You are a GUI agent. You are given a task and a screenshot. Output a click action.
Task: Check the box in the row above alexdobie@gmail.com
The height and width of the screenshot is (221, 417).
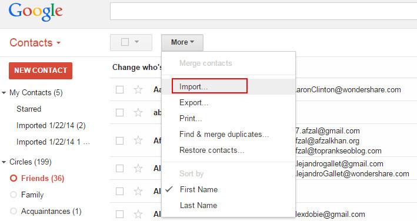(x=119, y=191)
